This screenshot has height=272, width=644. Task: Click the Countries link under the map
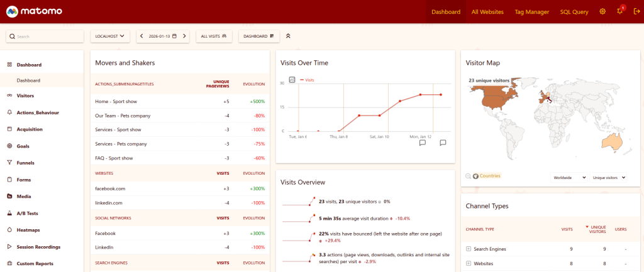490,176
